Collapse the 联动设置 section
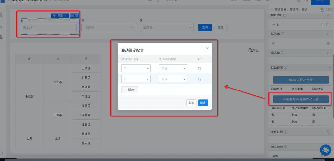This screenshot has width=334, height=161. coord(330,67)
